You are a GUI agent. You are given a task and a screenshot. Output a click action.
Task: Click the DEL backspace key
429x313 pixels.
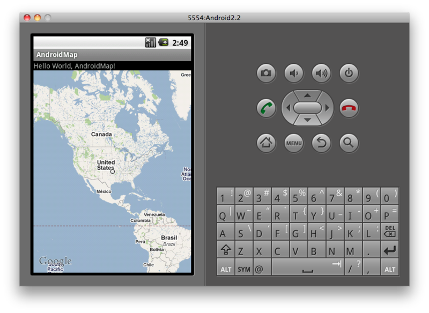(x=390, y=231)
